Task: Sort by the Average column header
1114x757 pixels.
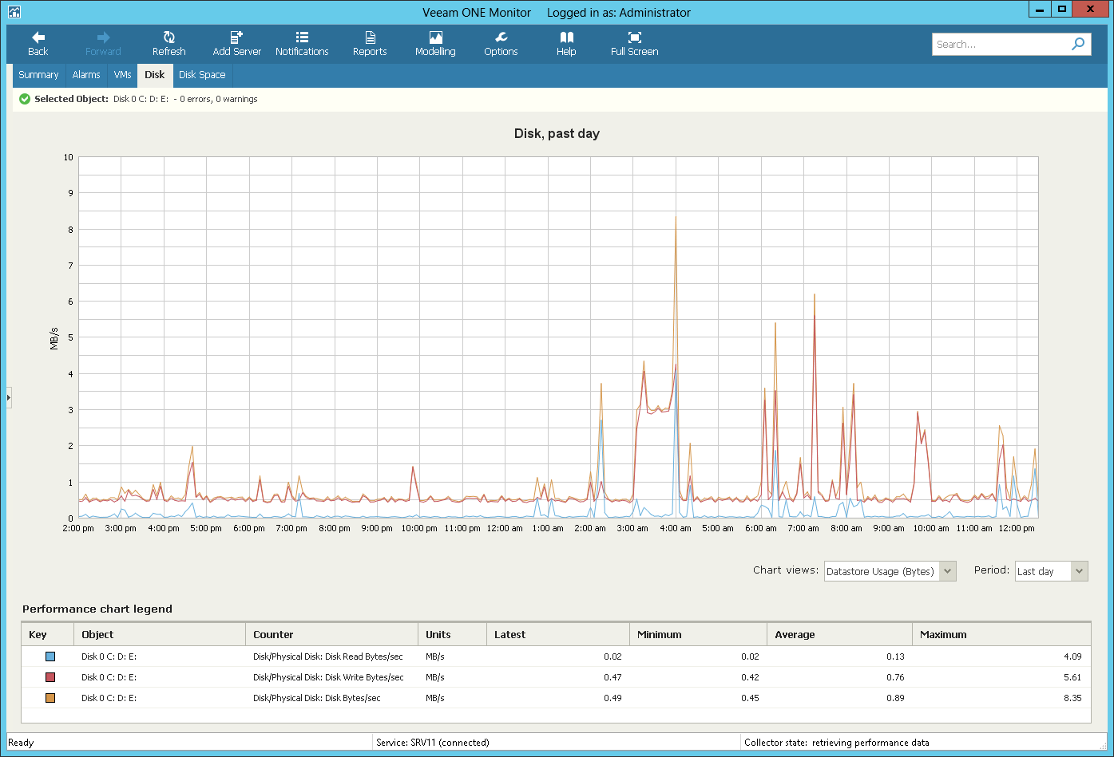Action: (x=840, y=635)
